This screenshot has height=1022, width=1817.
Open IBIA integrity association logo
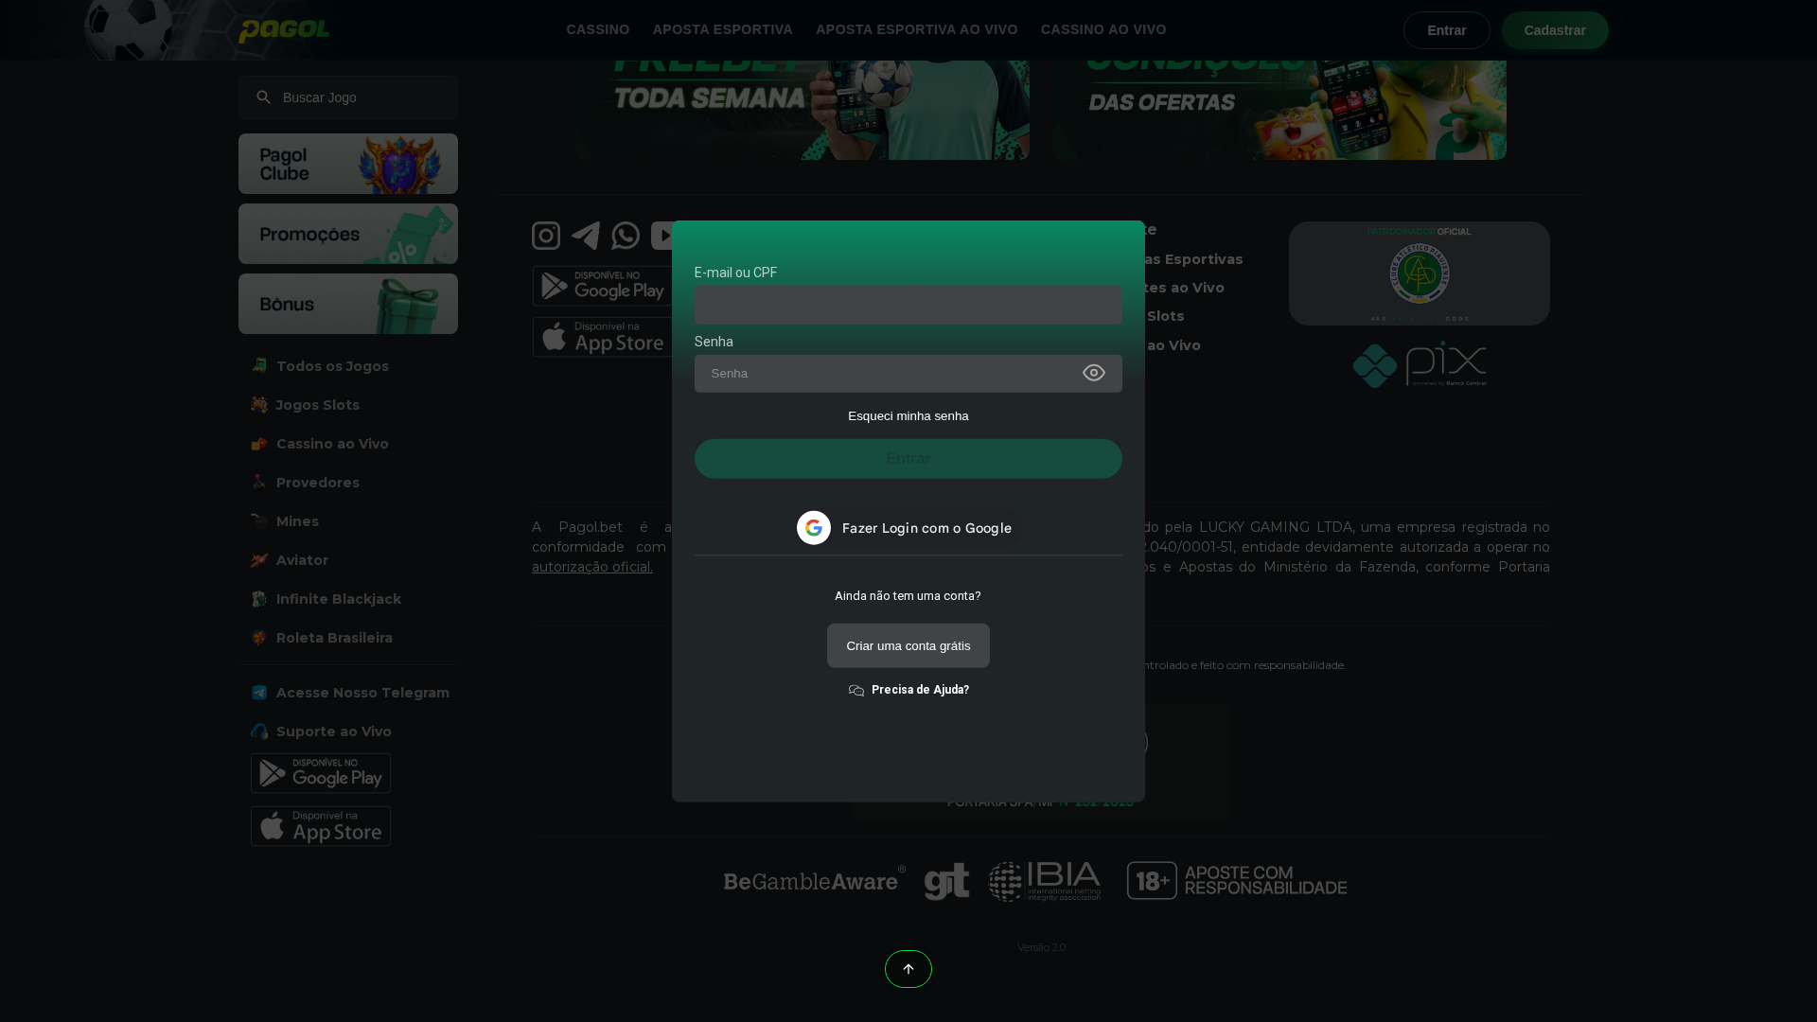coord(1045,881)
